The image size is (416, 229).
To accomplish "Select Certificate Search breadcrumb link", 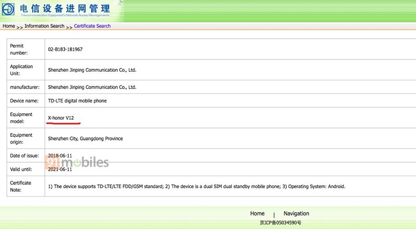I will pyautogui.click(x=92, y=26).
